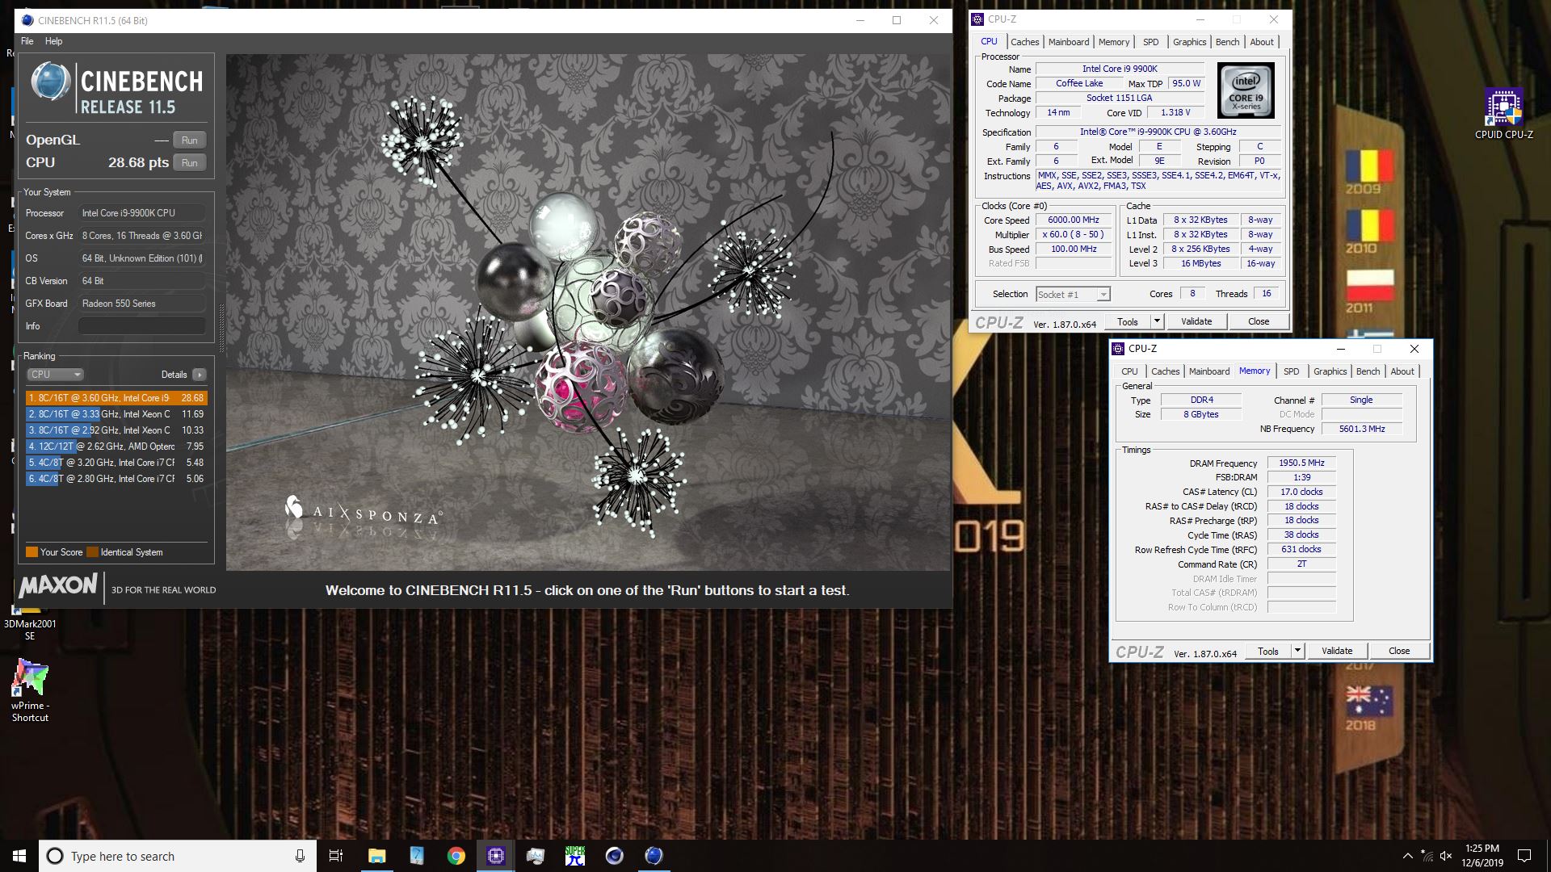Click the taskbar clock showing 1:25 PM

1482,856
